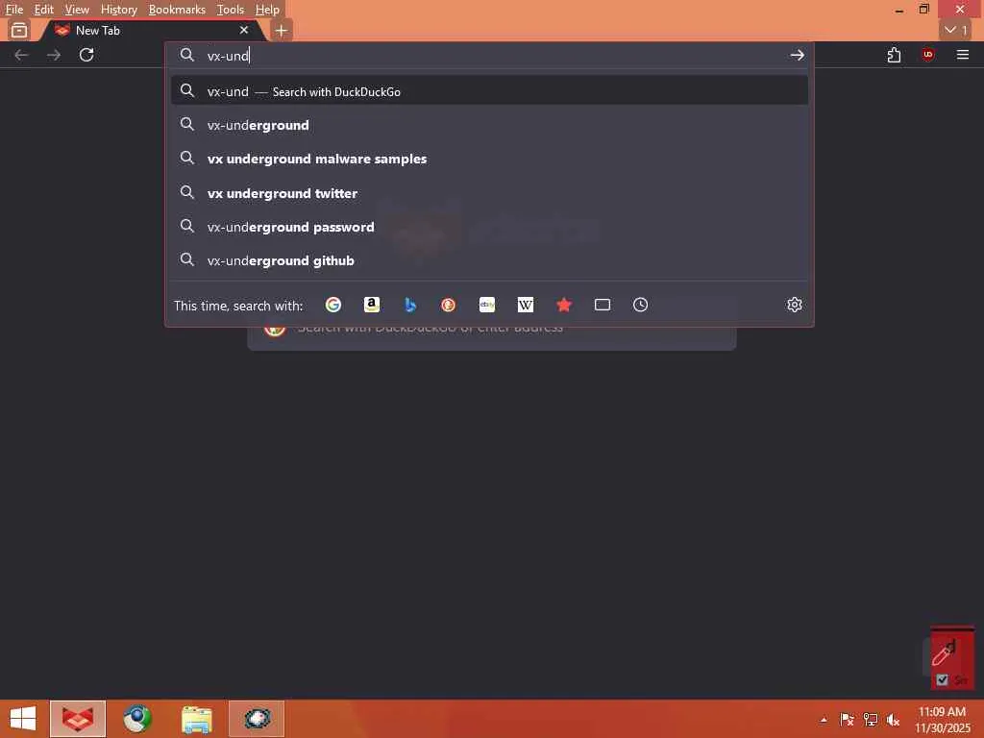Open the hamburger application menu
This screenshot has height=738, width=984.
[x=963, y=55]
